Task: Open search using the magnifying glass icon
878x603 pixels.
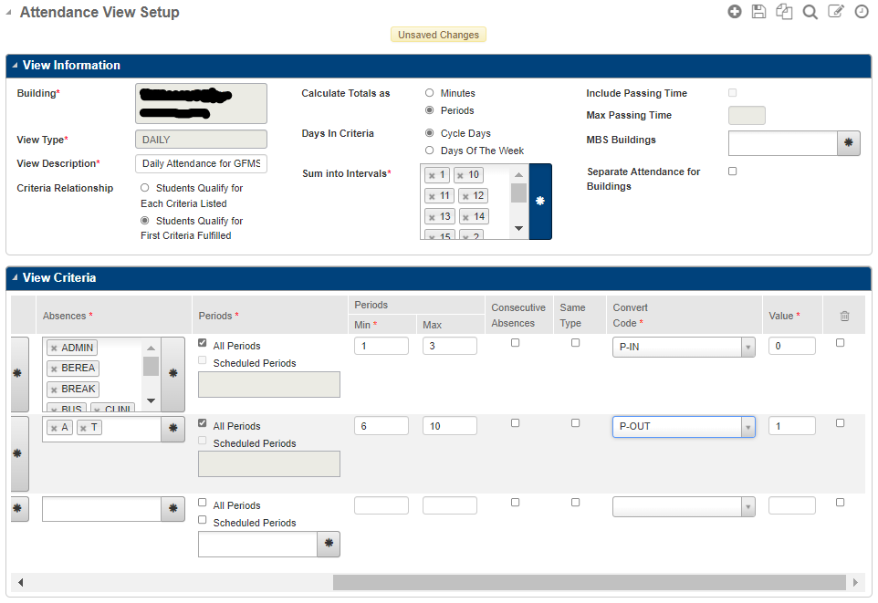Action: (x=810, y=11)
